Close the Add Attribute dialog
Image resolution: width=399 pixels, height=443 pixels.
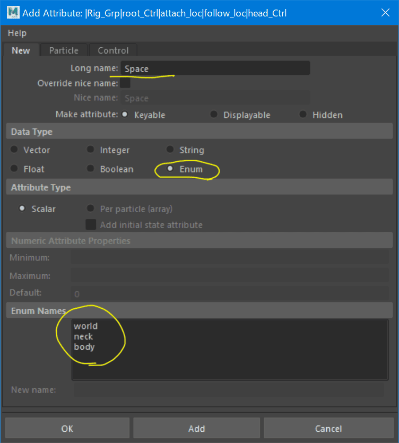pyautogui.click(x=385, y=13)
